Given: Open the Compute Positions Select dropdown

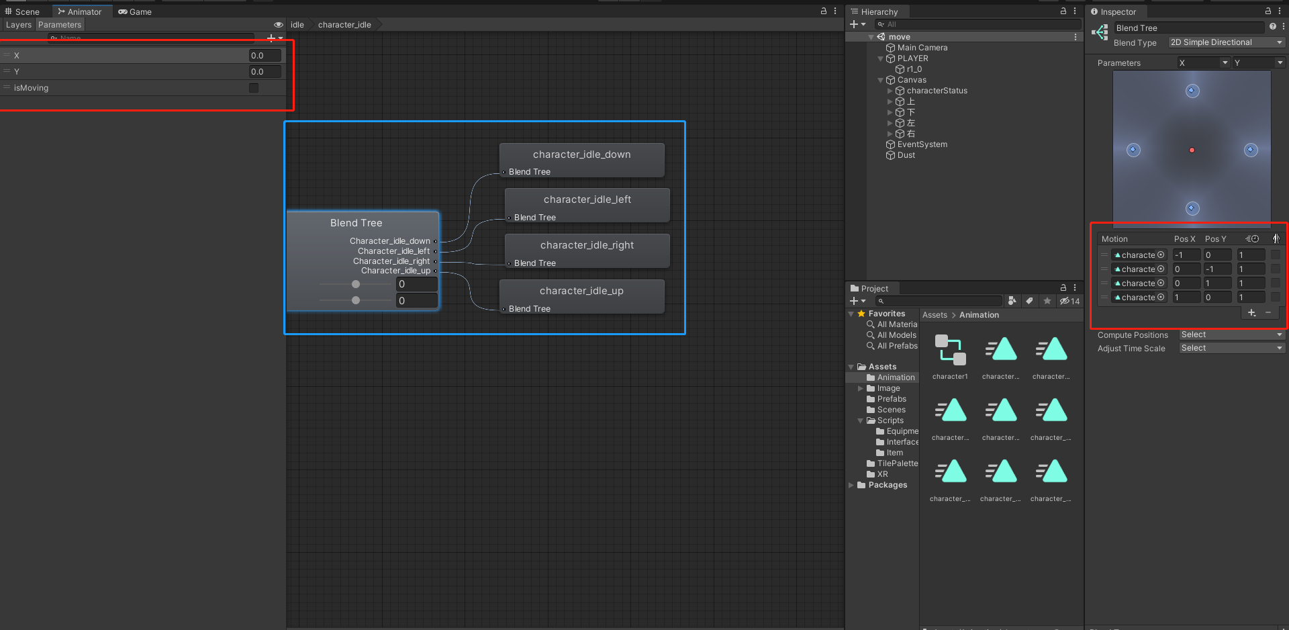Looking at the screenshot, I should tap(1231, 334).
